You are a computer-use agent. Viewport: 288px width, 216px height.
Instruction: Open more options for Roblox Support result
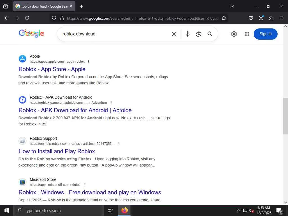[119, 144]
